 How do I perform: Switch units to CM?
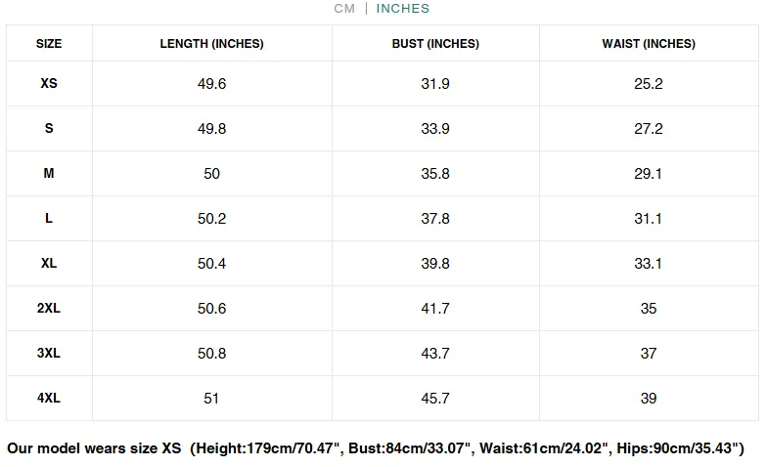click(x=344, y=9)
